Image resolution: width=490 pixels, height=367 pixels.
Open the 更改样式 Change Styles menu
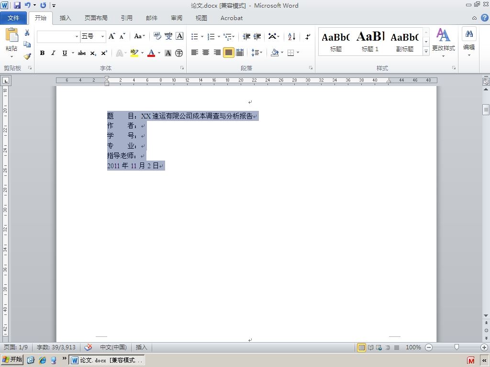(x=444, y=43)
